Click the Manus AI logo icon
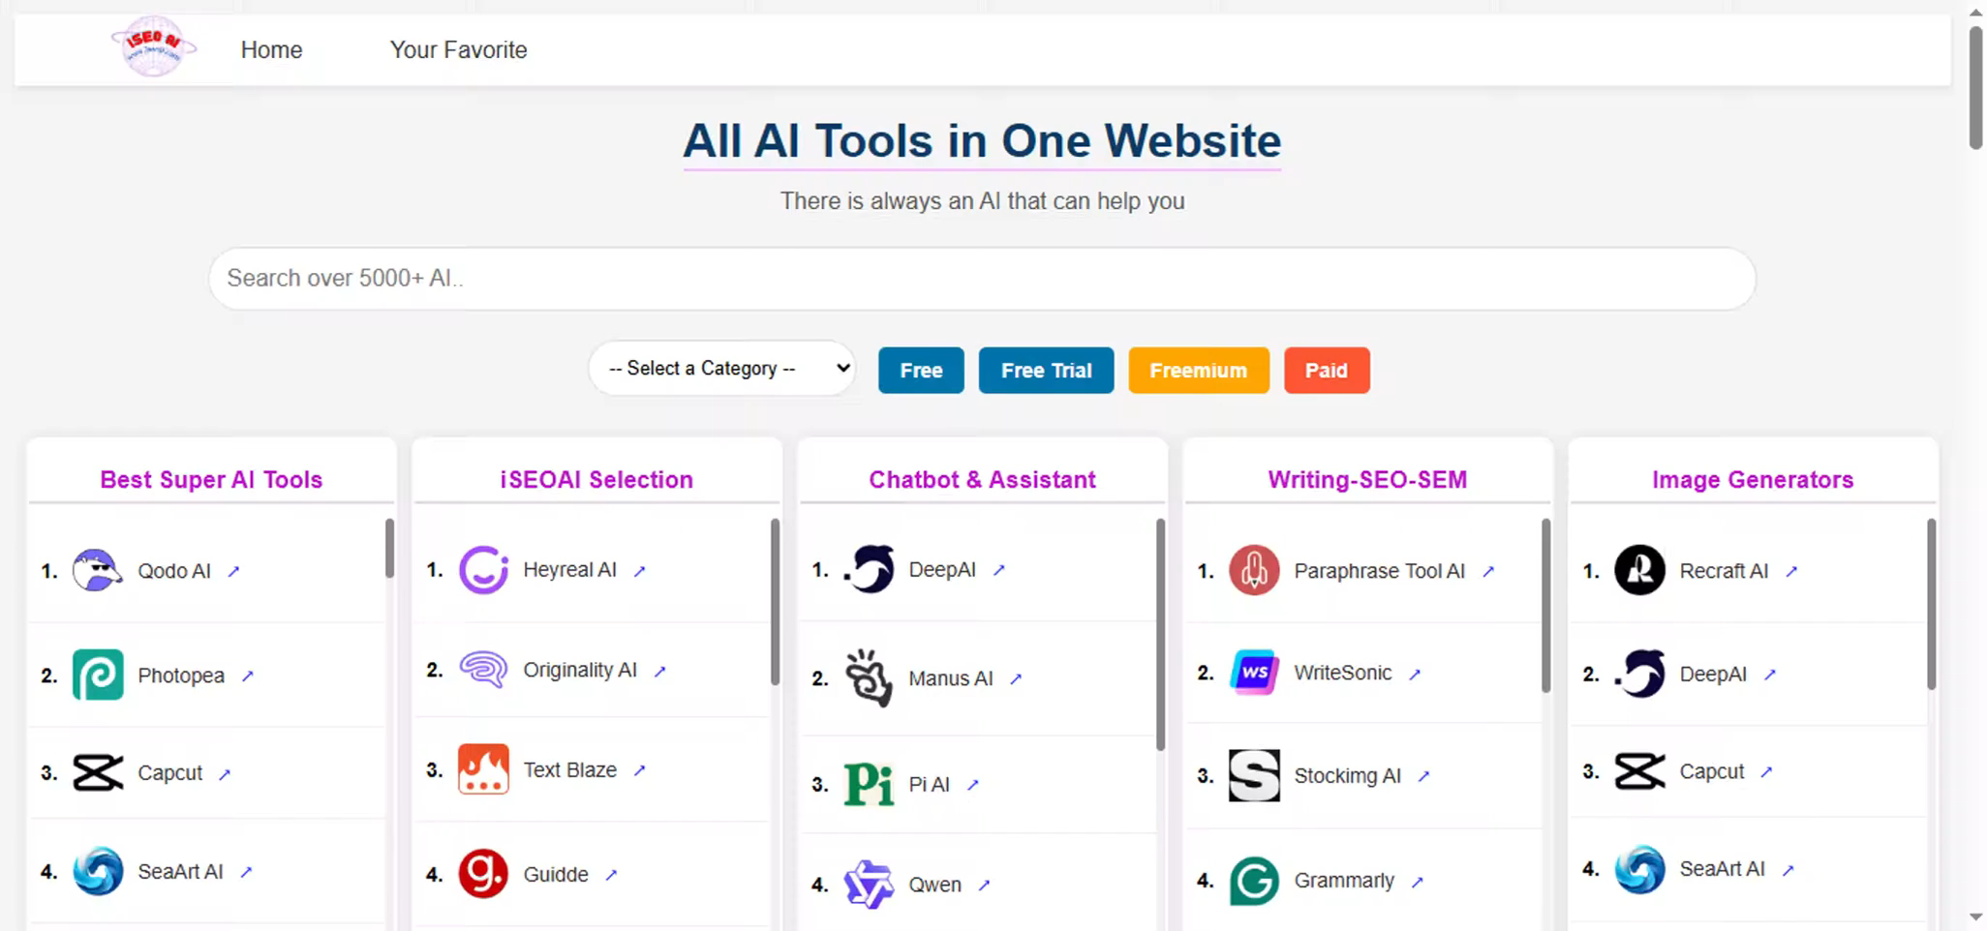The width and height of the screenshot is (1987, 931). pos(869,677)
